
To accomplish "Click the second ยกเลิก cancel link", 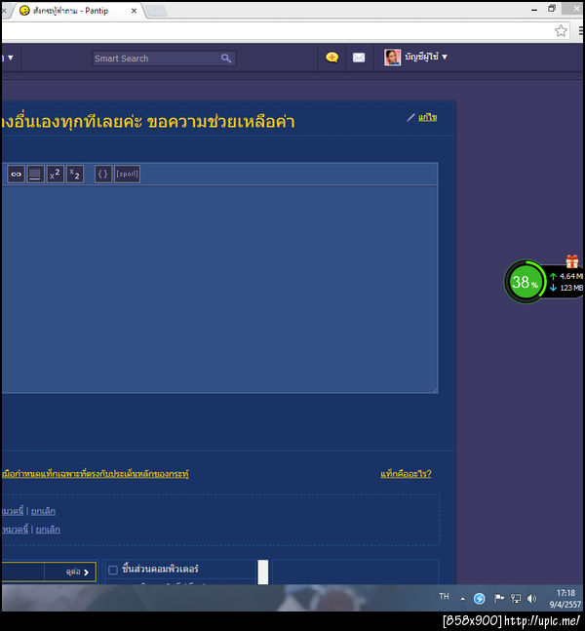I will pyautogui.click(x=48, y=530).
